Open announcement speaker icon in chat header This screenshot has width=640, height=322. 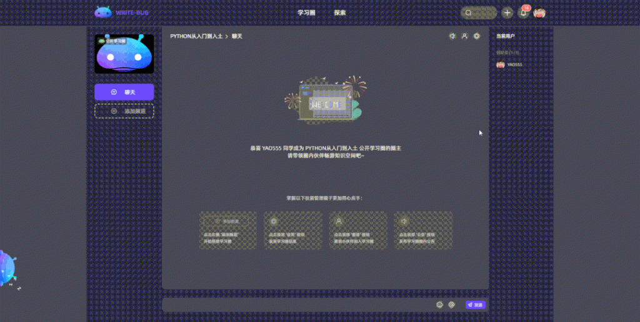[452, 36]
